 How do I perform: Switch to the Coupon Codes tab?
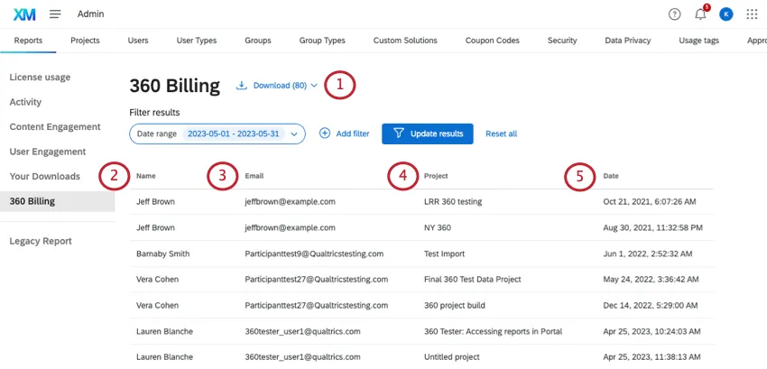tap(492, 41)
